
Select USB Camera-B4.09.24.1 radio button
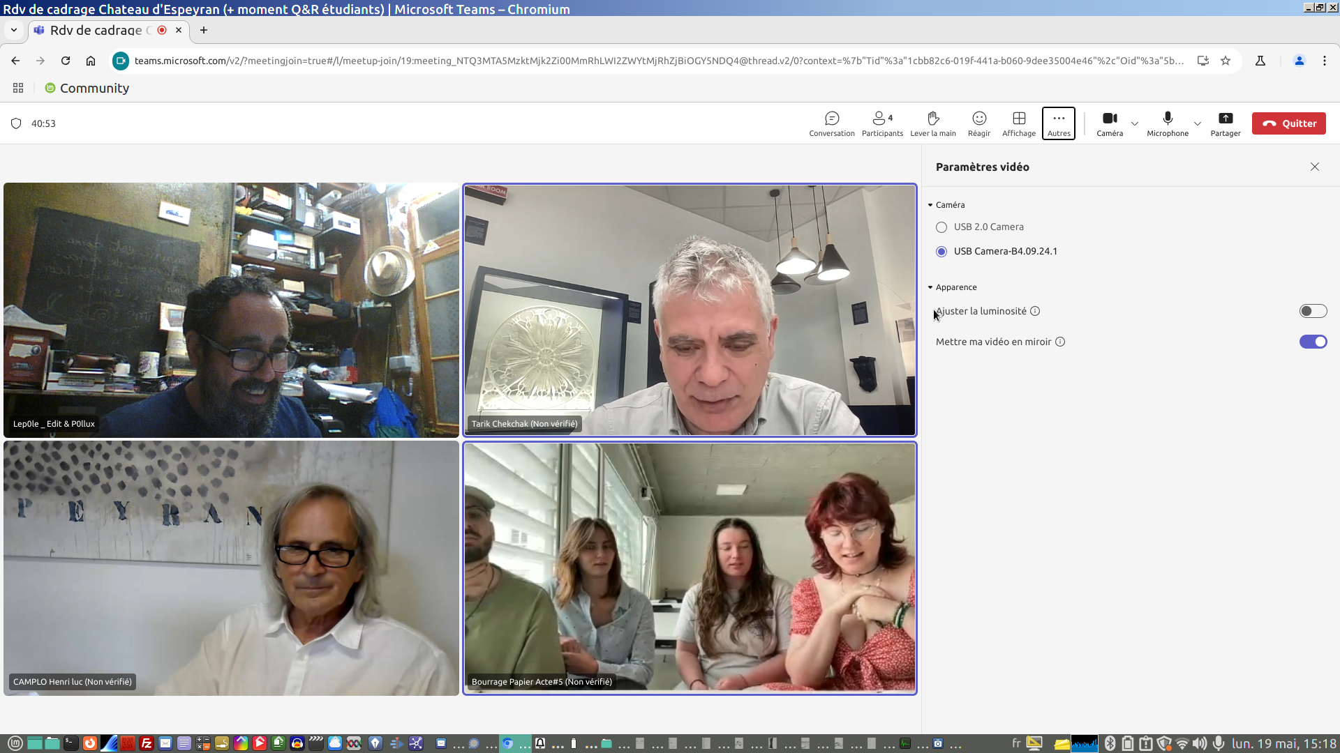click(x=941, y=252)
